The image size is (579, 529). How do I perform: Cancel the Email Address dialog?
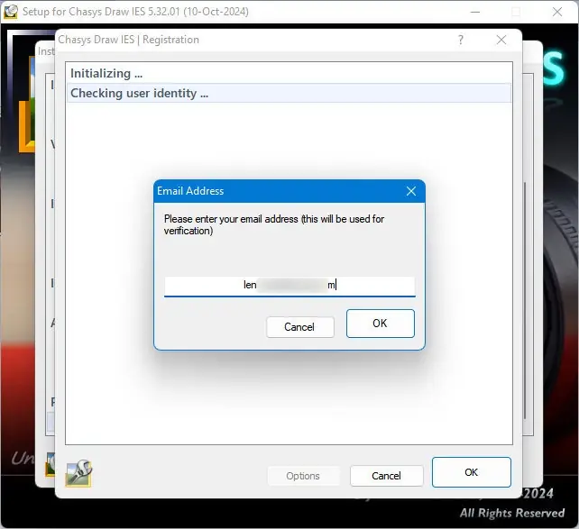(299, 327)
